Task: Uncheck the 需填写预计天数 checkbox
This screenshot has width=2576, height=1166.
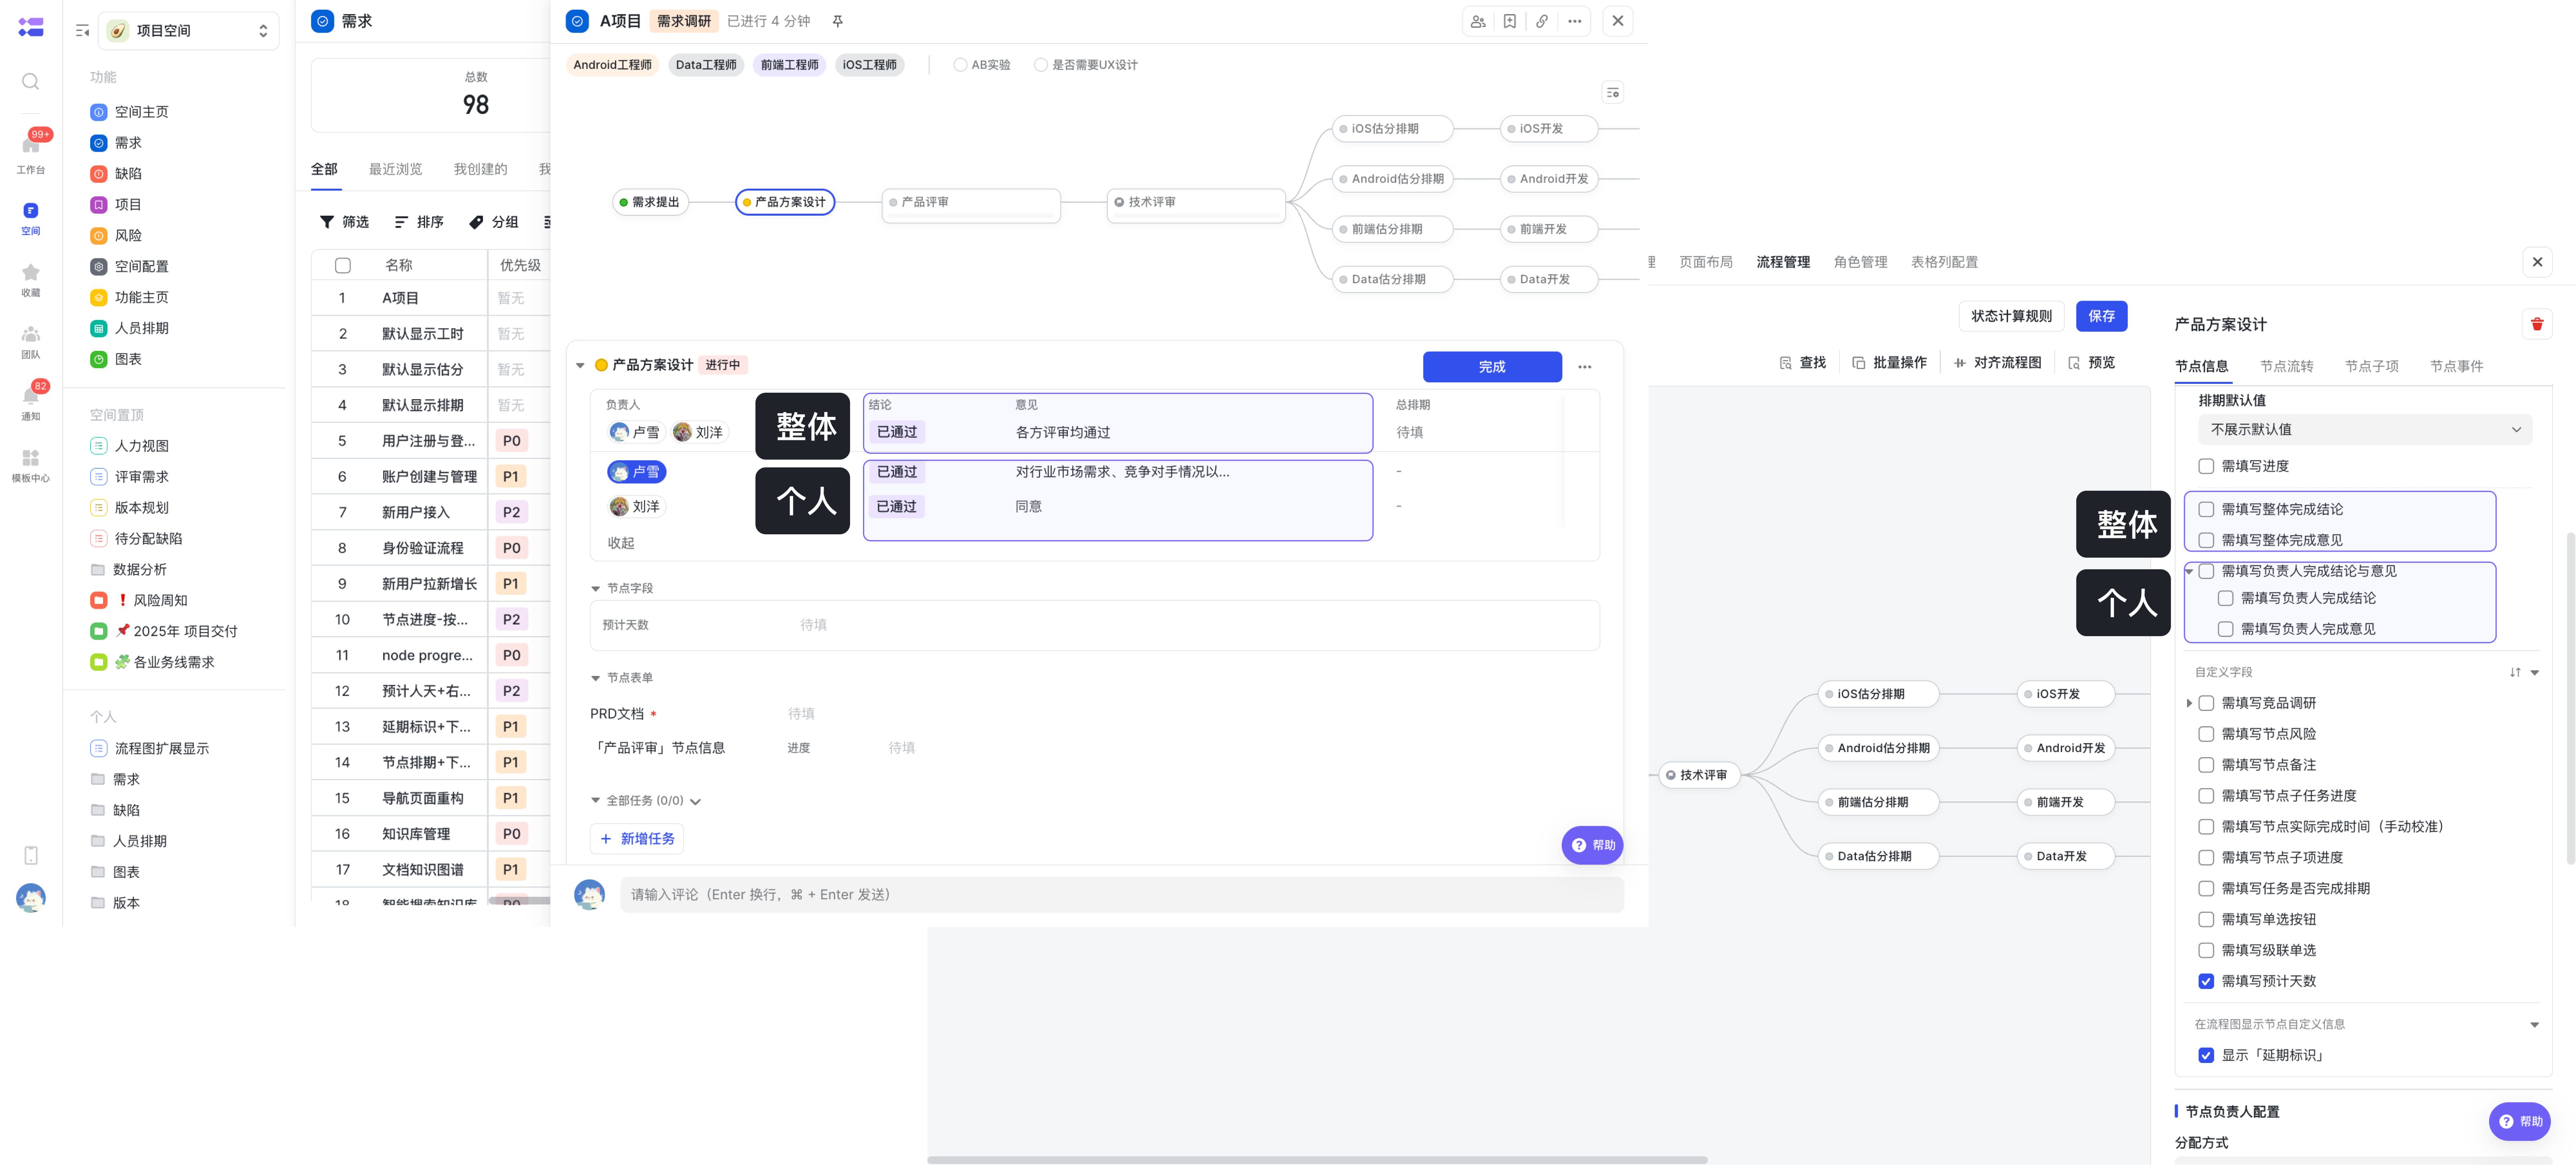Action: [x=2206, y=981]
